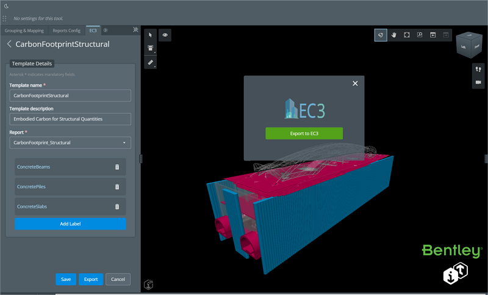Switch to the Reports Config tab

[66, 31]
